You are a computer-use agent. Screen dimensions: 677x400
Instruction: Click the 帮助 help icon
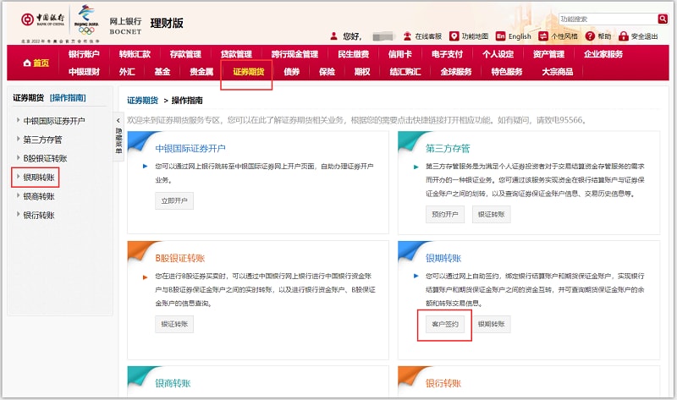click(x=597, y=36)
